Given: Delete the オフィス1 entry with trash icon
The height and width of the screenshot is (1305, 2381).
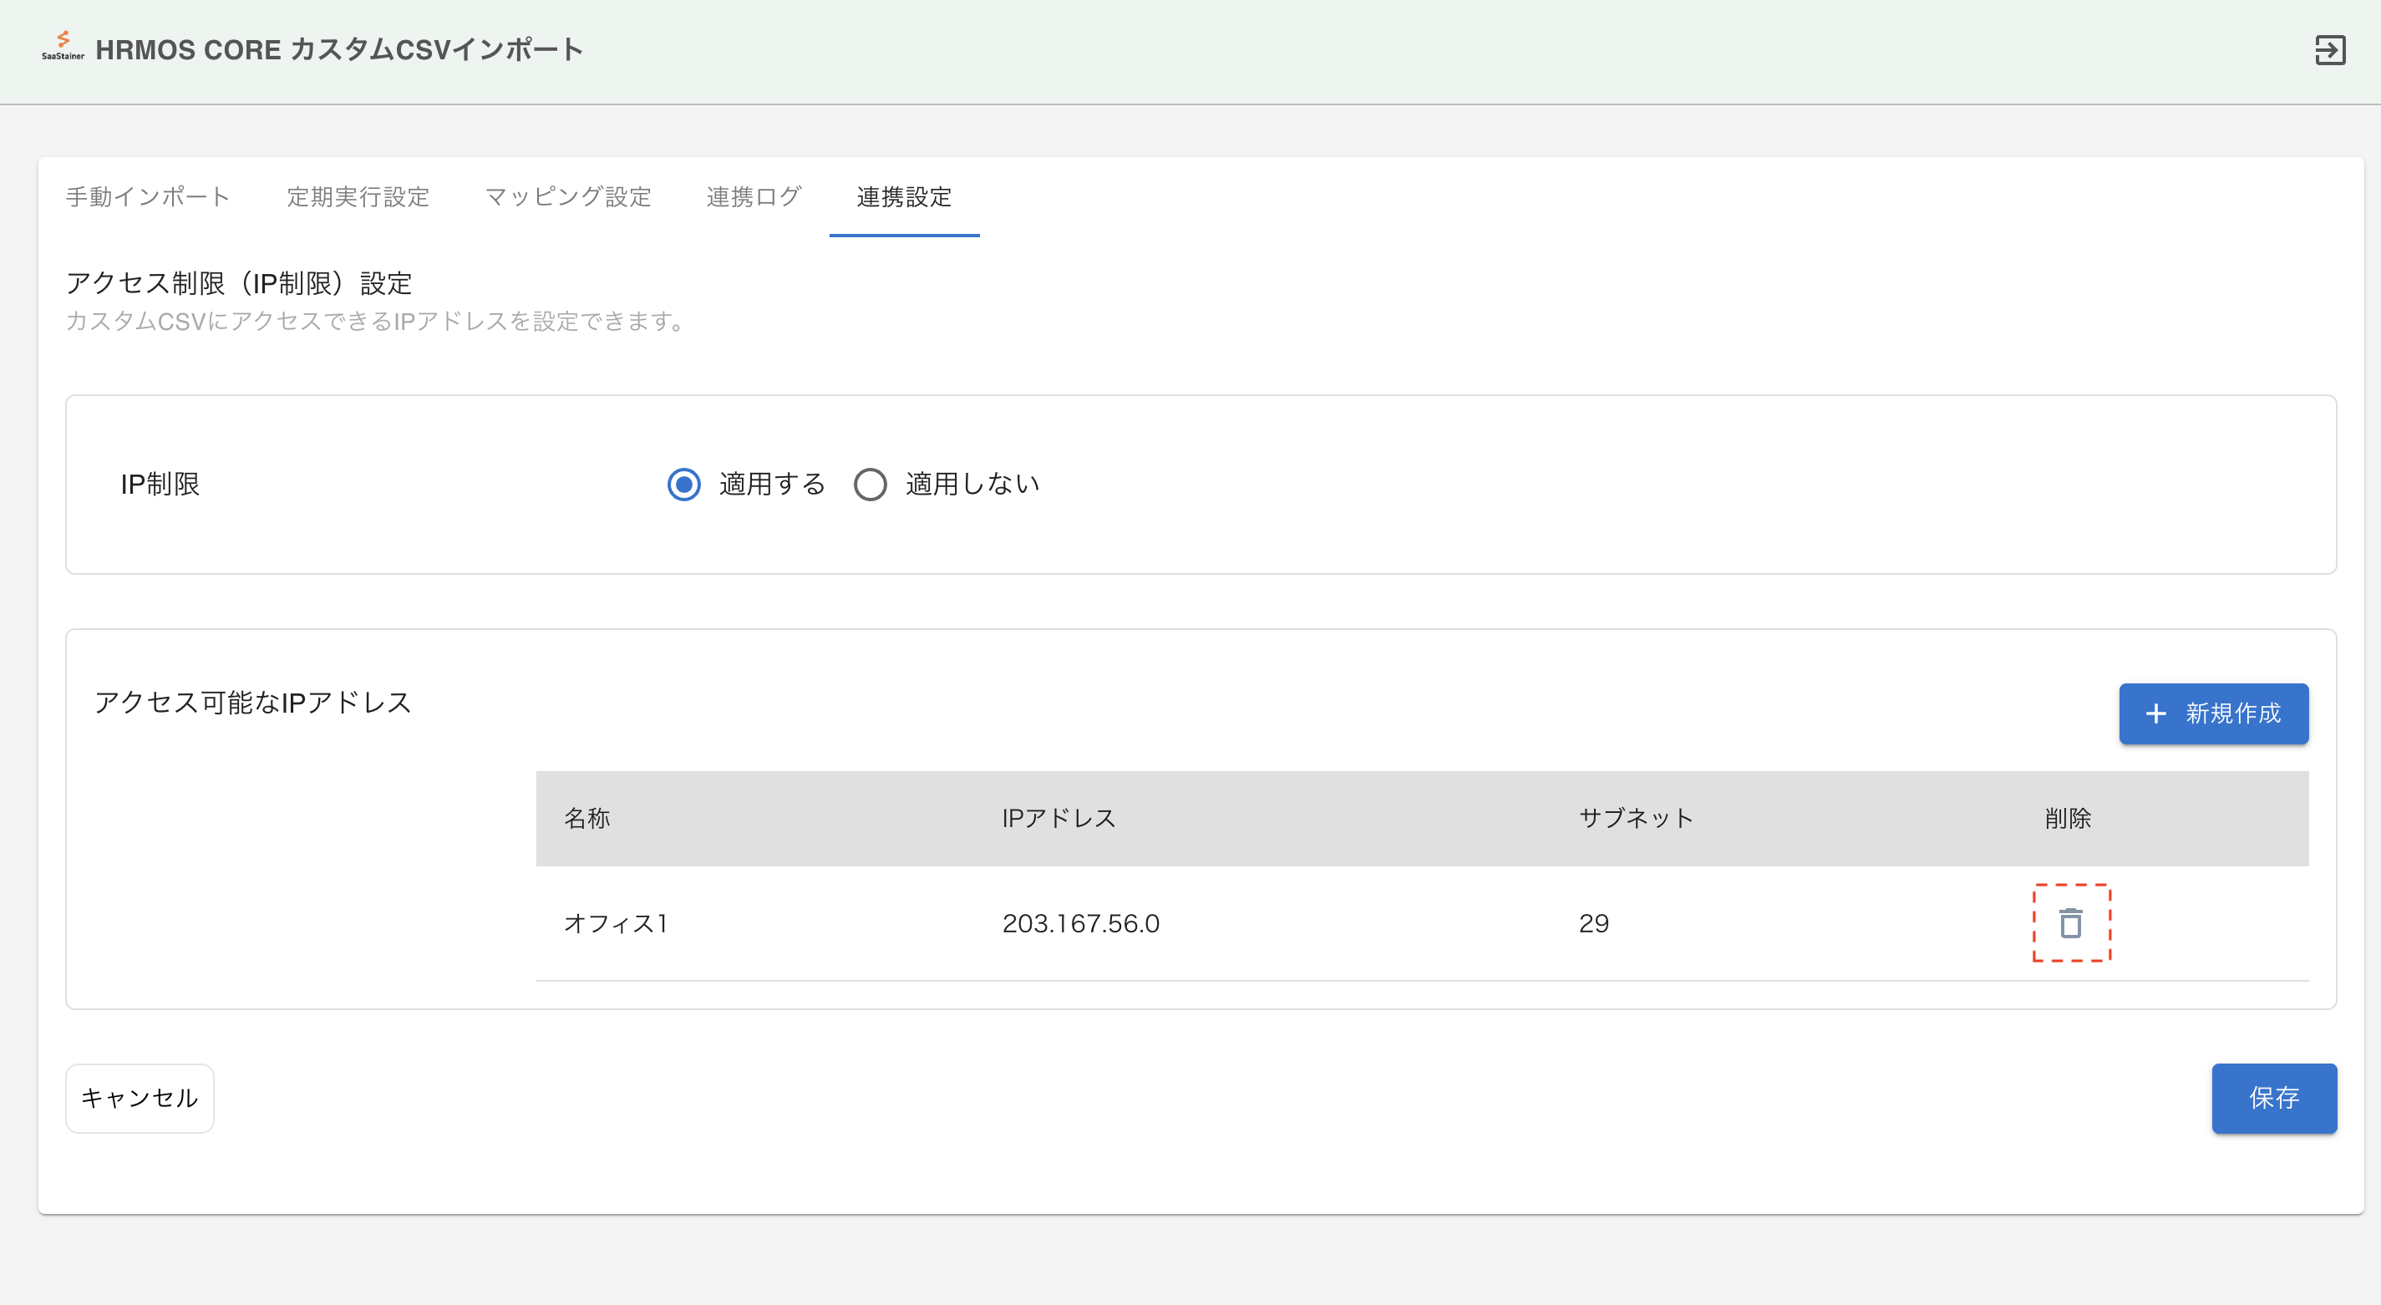Looking at the screenshot, I should [2070, 922].
